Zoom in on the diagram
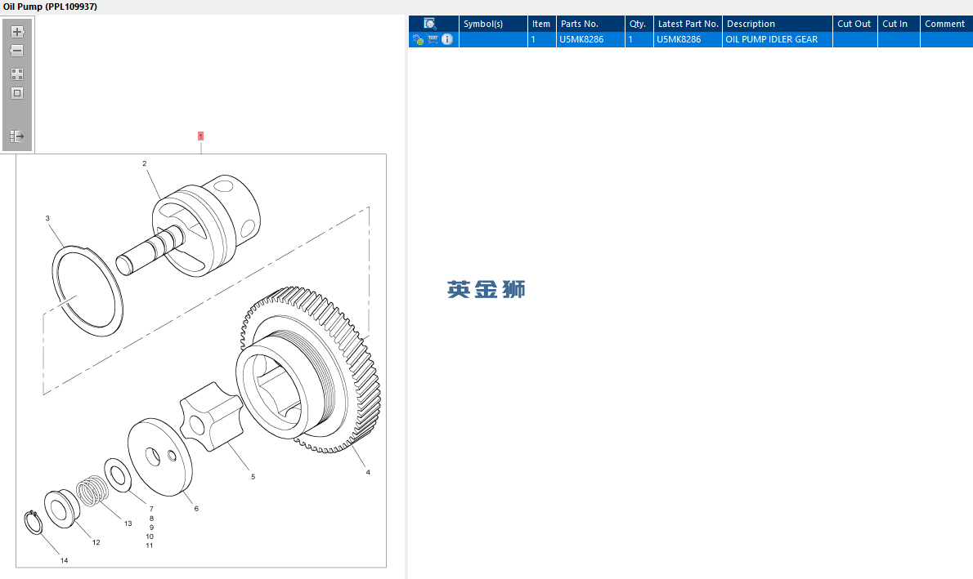This screenshot has width=973, height=579. tap(17, 32)
